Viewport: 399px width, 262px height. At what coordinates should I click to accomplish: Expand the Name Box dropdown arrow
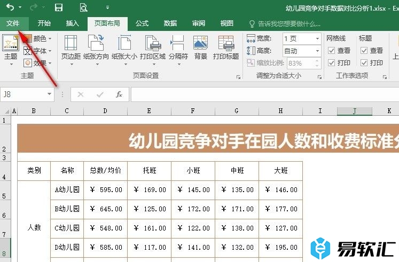49,94
